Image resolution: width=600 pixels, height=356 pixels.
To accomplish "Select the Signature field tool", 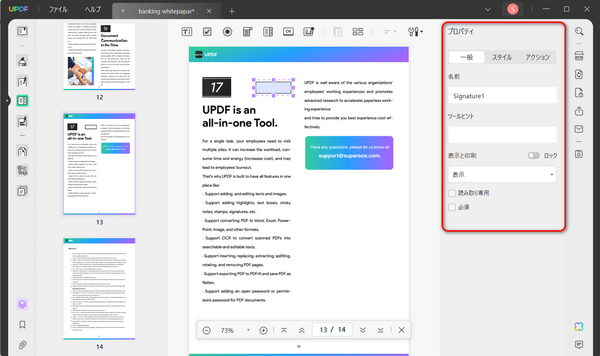I will click(x=308, y=31).
